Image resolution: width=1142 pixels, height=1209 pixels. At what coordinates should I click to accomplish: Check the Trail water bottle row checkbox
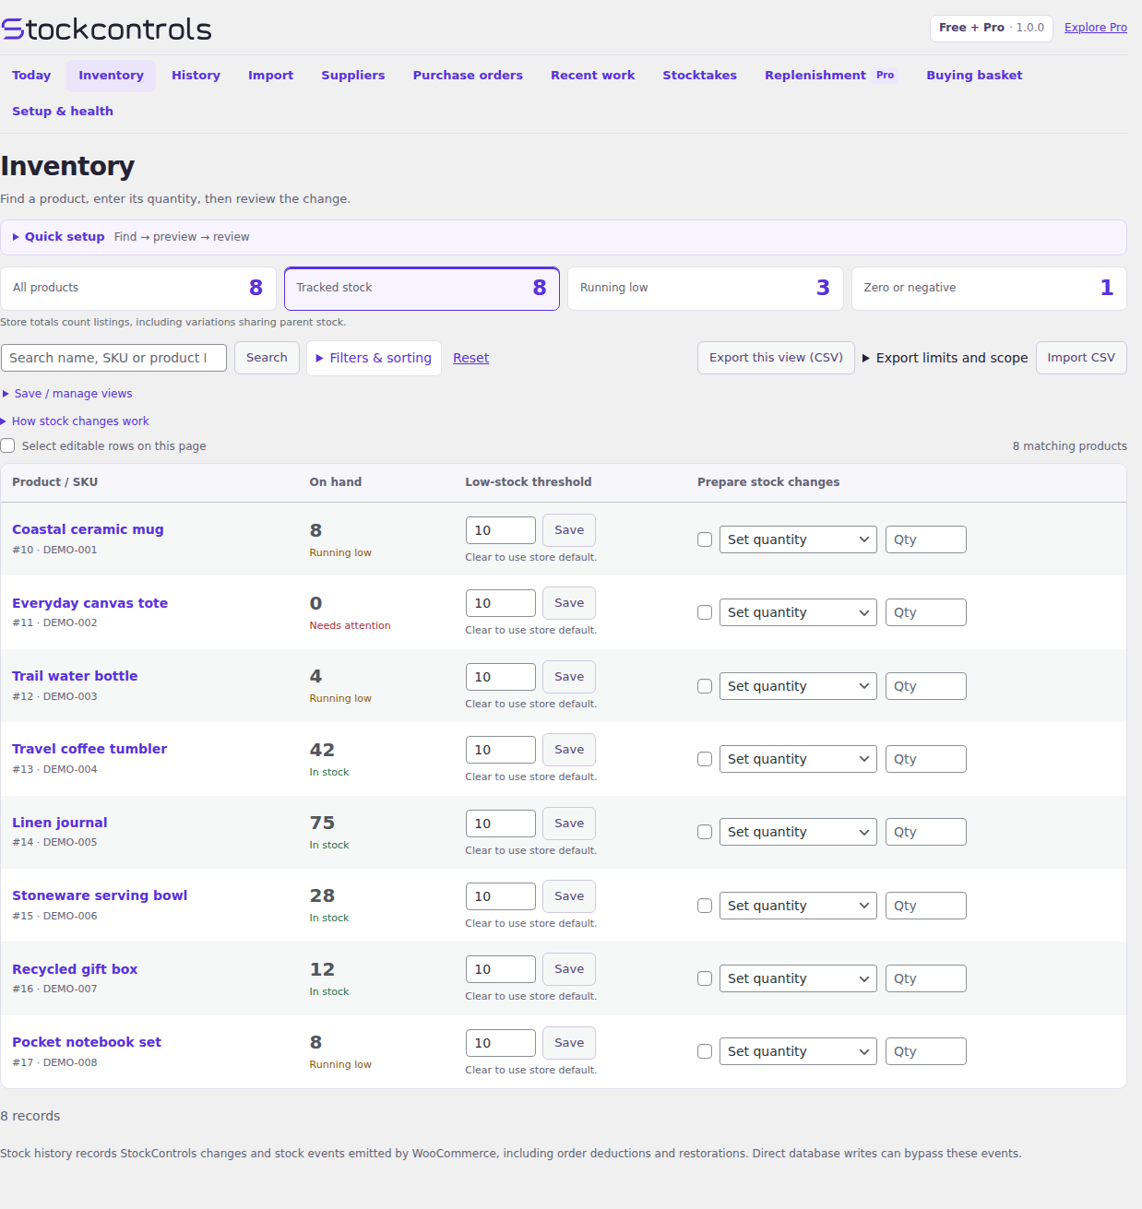pos(705,686)
